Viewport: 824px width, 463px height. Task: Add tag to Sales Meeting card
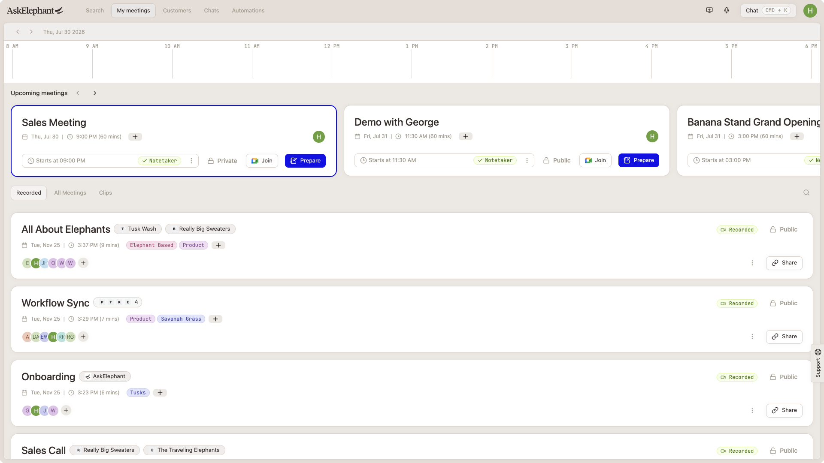click(x=135, y=137)
